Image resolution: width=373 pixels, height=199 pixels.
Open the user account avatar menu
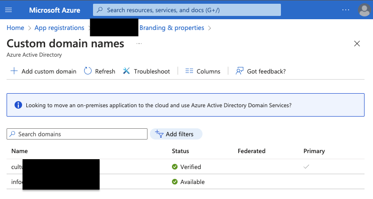pyautogui.click(x=364, y=10)
